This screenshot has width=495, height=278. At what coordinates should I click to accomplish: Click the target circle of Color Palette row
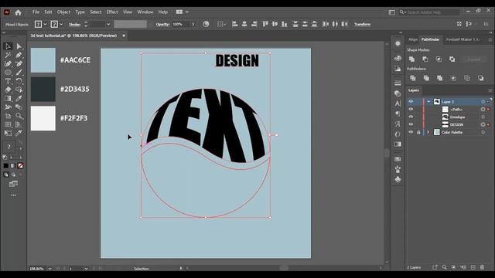(483, 132)
